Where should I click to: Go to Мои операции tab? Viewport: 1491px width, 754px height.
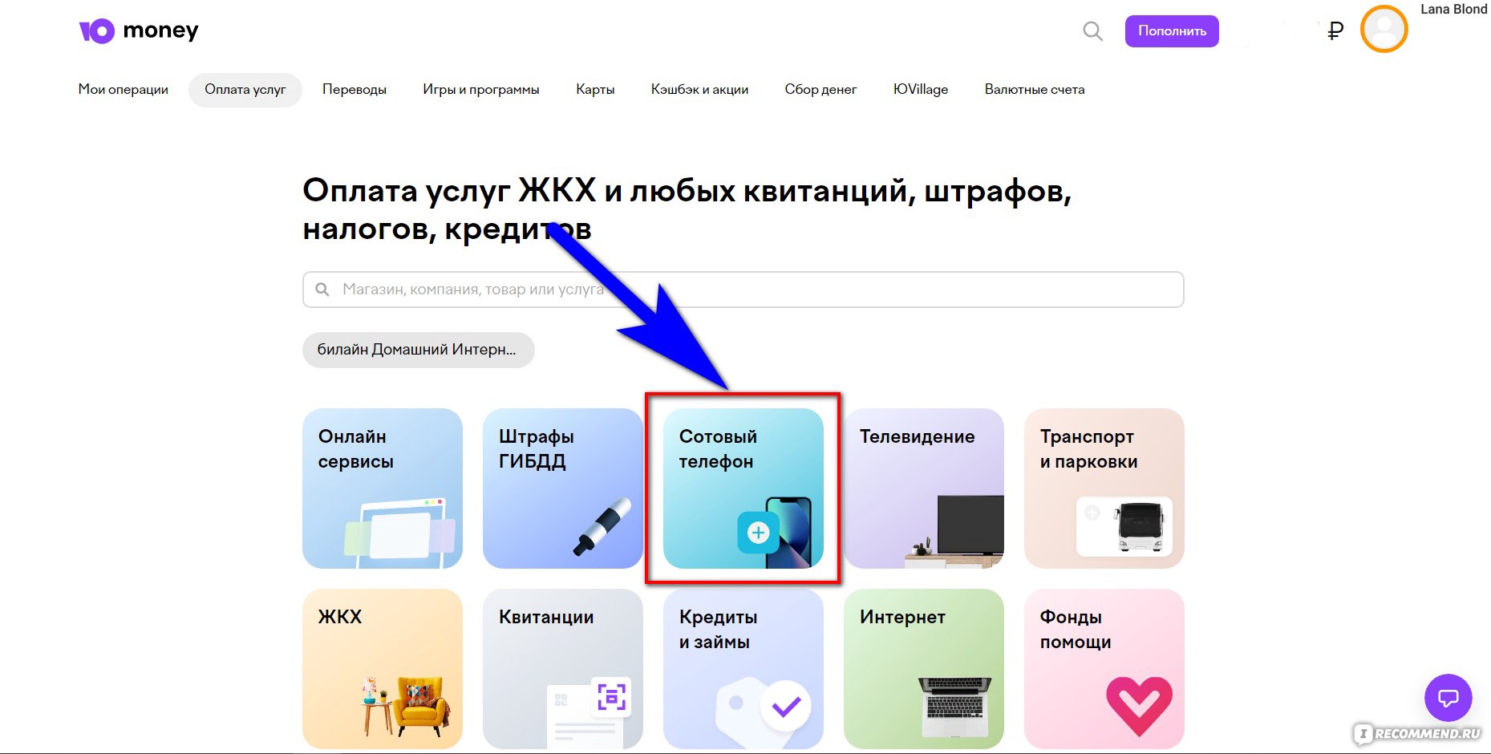click(x=124, y=90)
